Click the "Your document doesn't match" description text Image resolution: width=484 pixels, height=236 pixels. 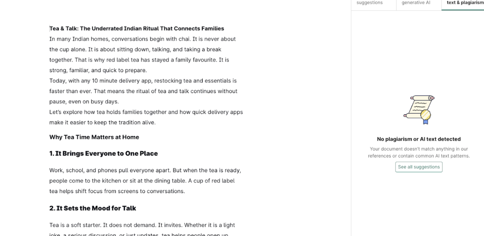[x=419, y=152]
